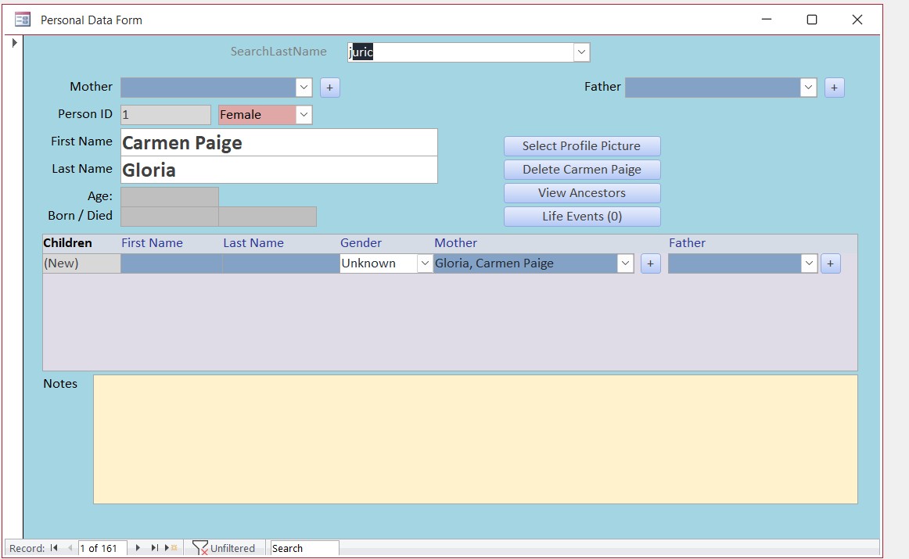Viewport: 909px width, 559px height.
Task: Add new Father with plus button
Action: (834, 88)
